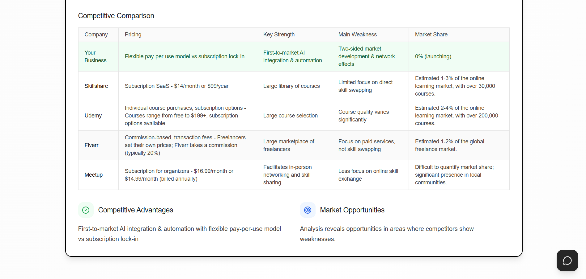Screen dimensions: 586x279
Task: Click the target icon beside Market Opportunities
Action: (x=308, y=210)
